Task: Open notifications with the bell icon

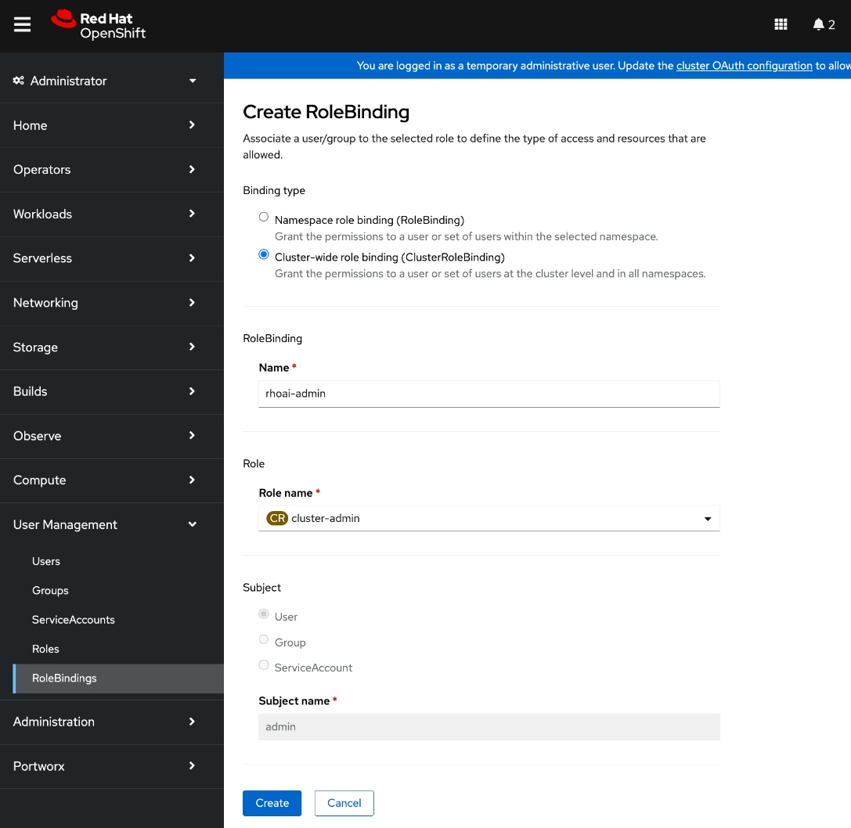Action: (x=819, y=24)
